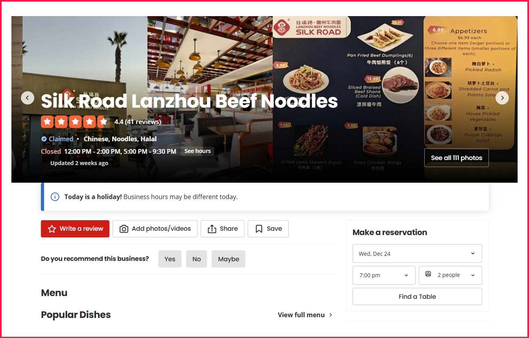Open See all 111 photos gallery
529x338 pixels.
457,158
